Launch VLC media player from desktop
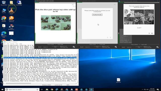The image size is (161, 91). (x=11, y=11)
